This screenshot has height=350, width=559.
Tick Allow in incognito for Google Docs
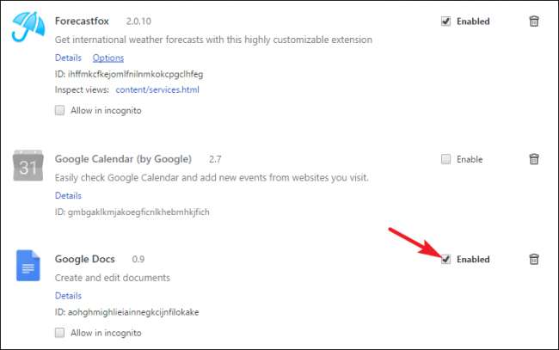60,332
